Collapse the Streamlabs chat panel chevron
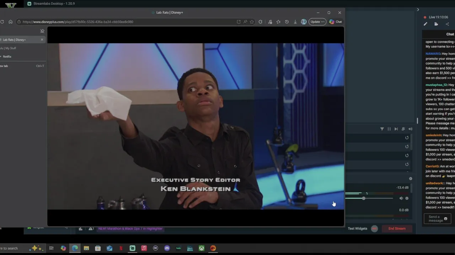Screen dimensions: 455x255 418,10
